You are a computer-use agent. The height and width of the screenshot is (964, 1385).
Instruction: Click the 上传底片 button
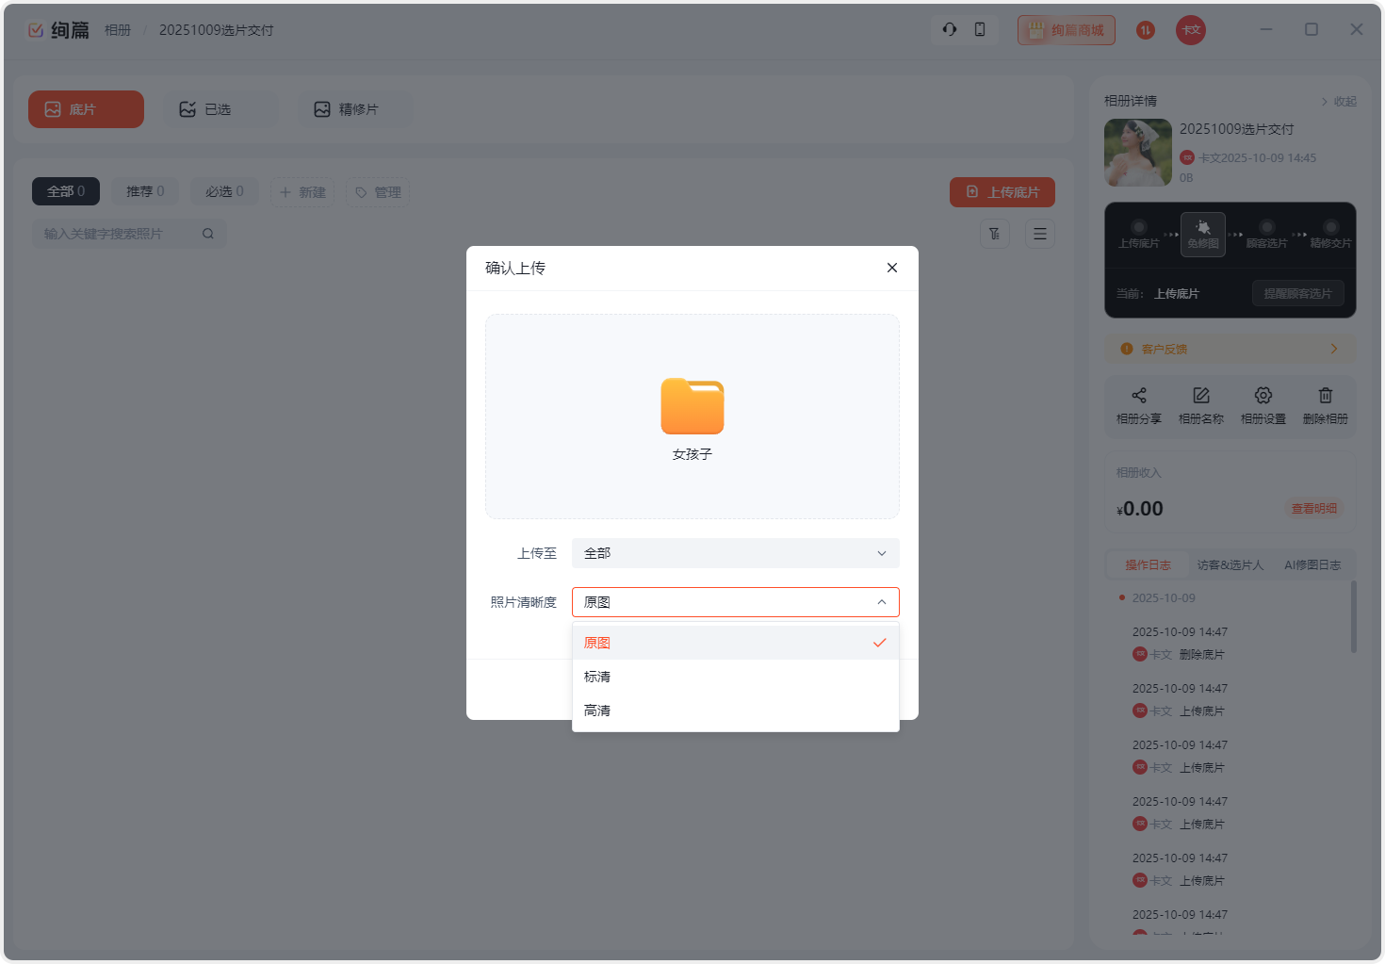(1002, 192)
